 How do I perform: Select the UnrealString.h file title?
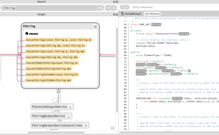coord(133,14)
